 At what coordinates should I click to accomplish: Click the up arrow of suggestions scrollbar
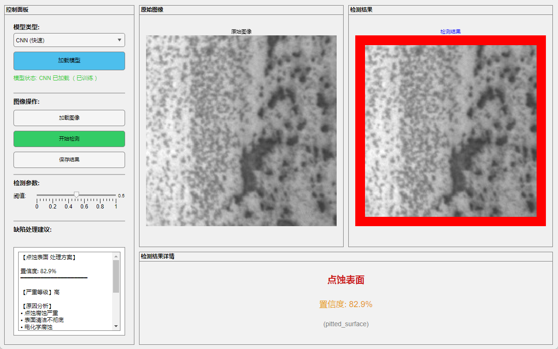pos(116,256)
